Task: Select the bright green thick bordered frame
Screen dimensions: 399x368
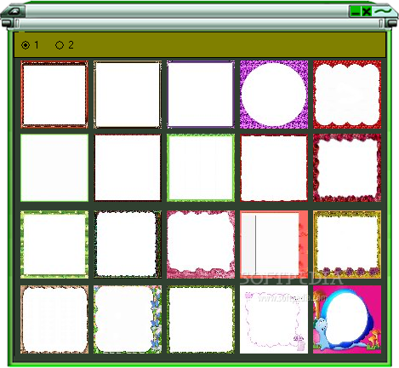Action: tap(201, 168)
